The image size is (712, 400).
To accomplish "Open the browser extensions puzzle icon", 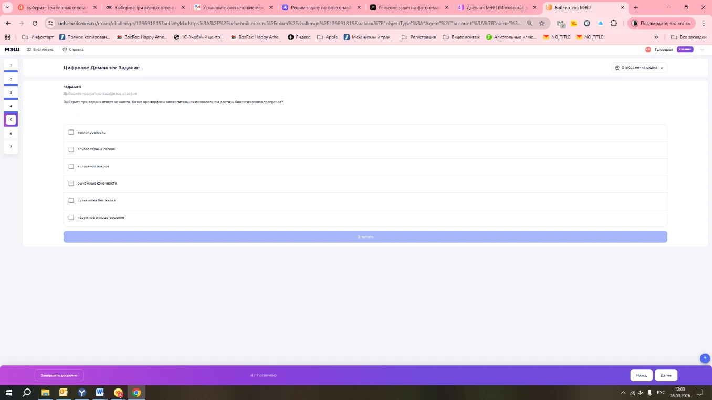I will pos(614,24).
